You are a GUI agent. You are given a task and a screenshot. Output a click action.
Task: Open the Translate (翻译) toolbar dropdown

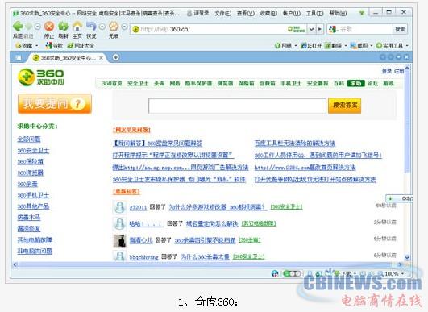pos(335,46)
